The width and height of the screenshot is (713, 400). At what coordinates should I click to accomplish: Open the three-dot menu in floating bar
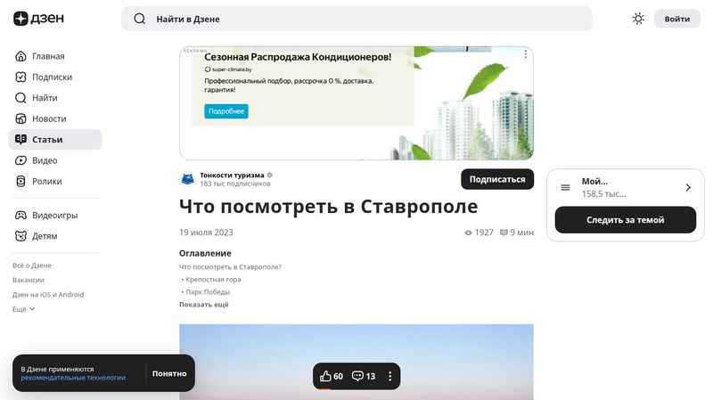click(x=389, y=376)
